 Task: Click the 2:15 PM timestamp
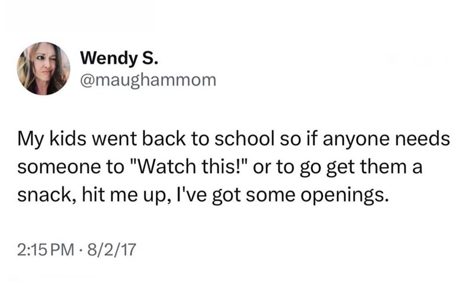pos(46,250)
